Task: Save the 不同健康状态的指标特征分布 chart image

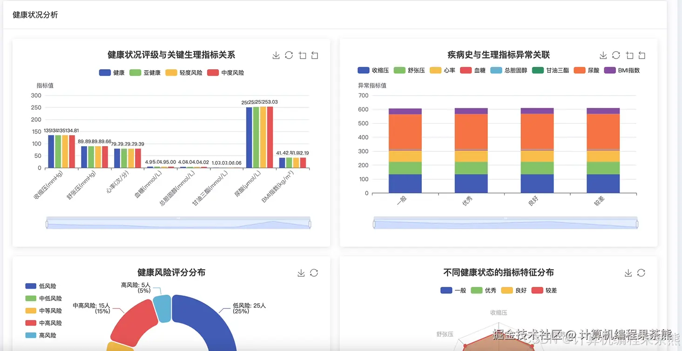Action: [628, 273]
